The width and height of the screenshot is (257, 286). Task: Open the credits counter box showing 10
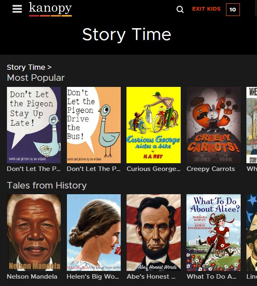click(233, 9)
